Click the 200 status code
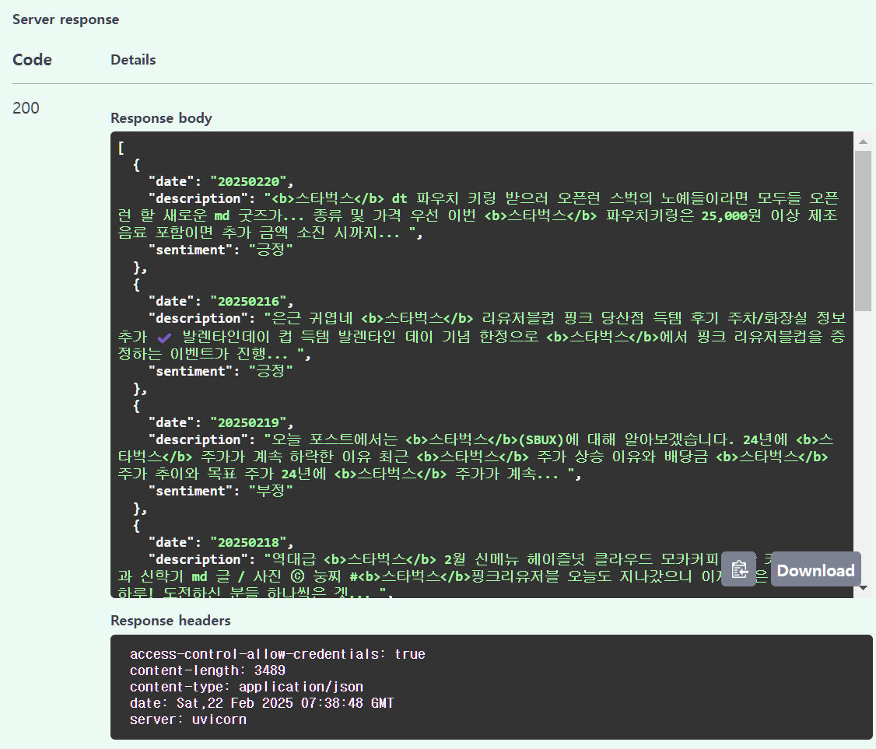876x749 pixels. click(26, 108)
